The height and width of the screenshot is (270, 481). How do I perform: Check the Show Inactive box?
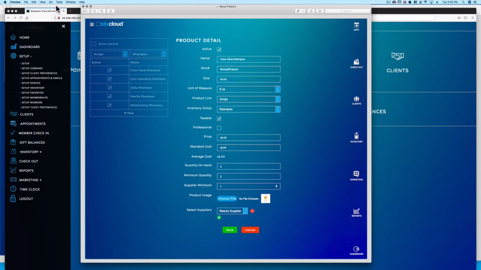tap(94, 44)
